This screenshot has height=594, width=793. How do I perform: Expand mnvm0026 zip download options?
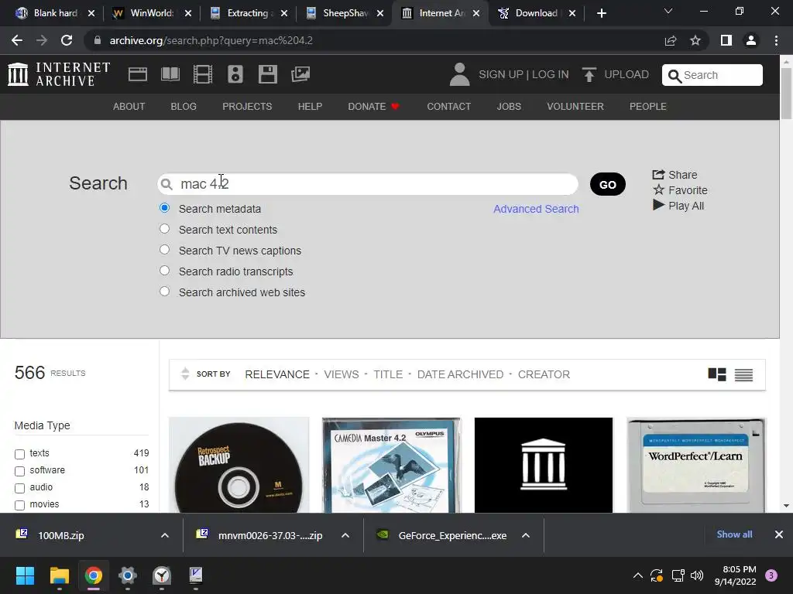coord(345,535)
